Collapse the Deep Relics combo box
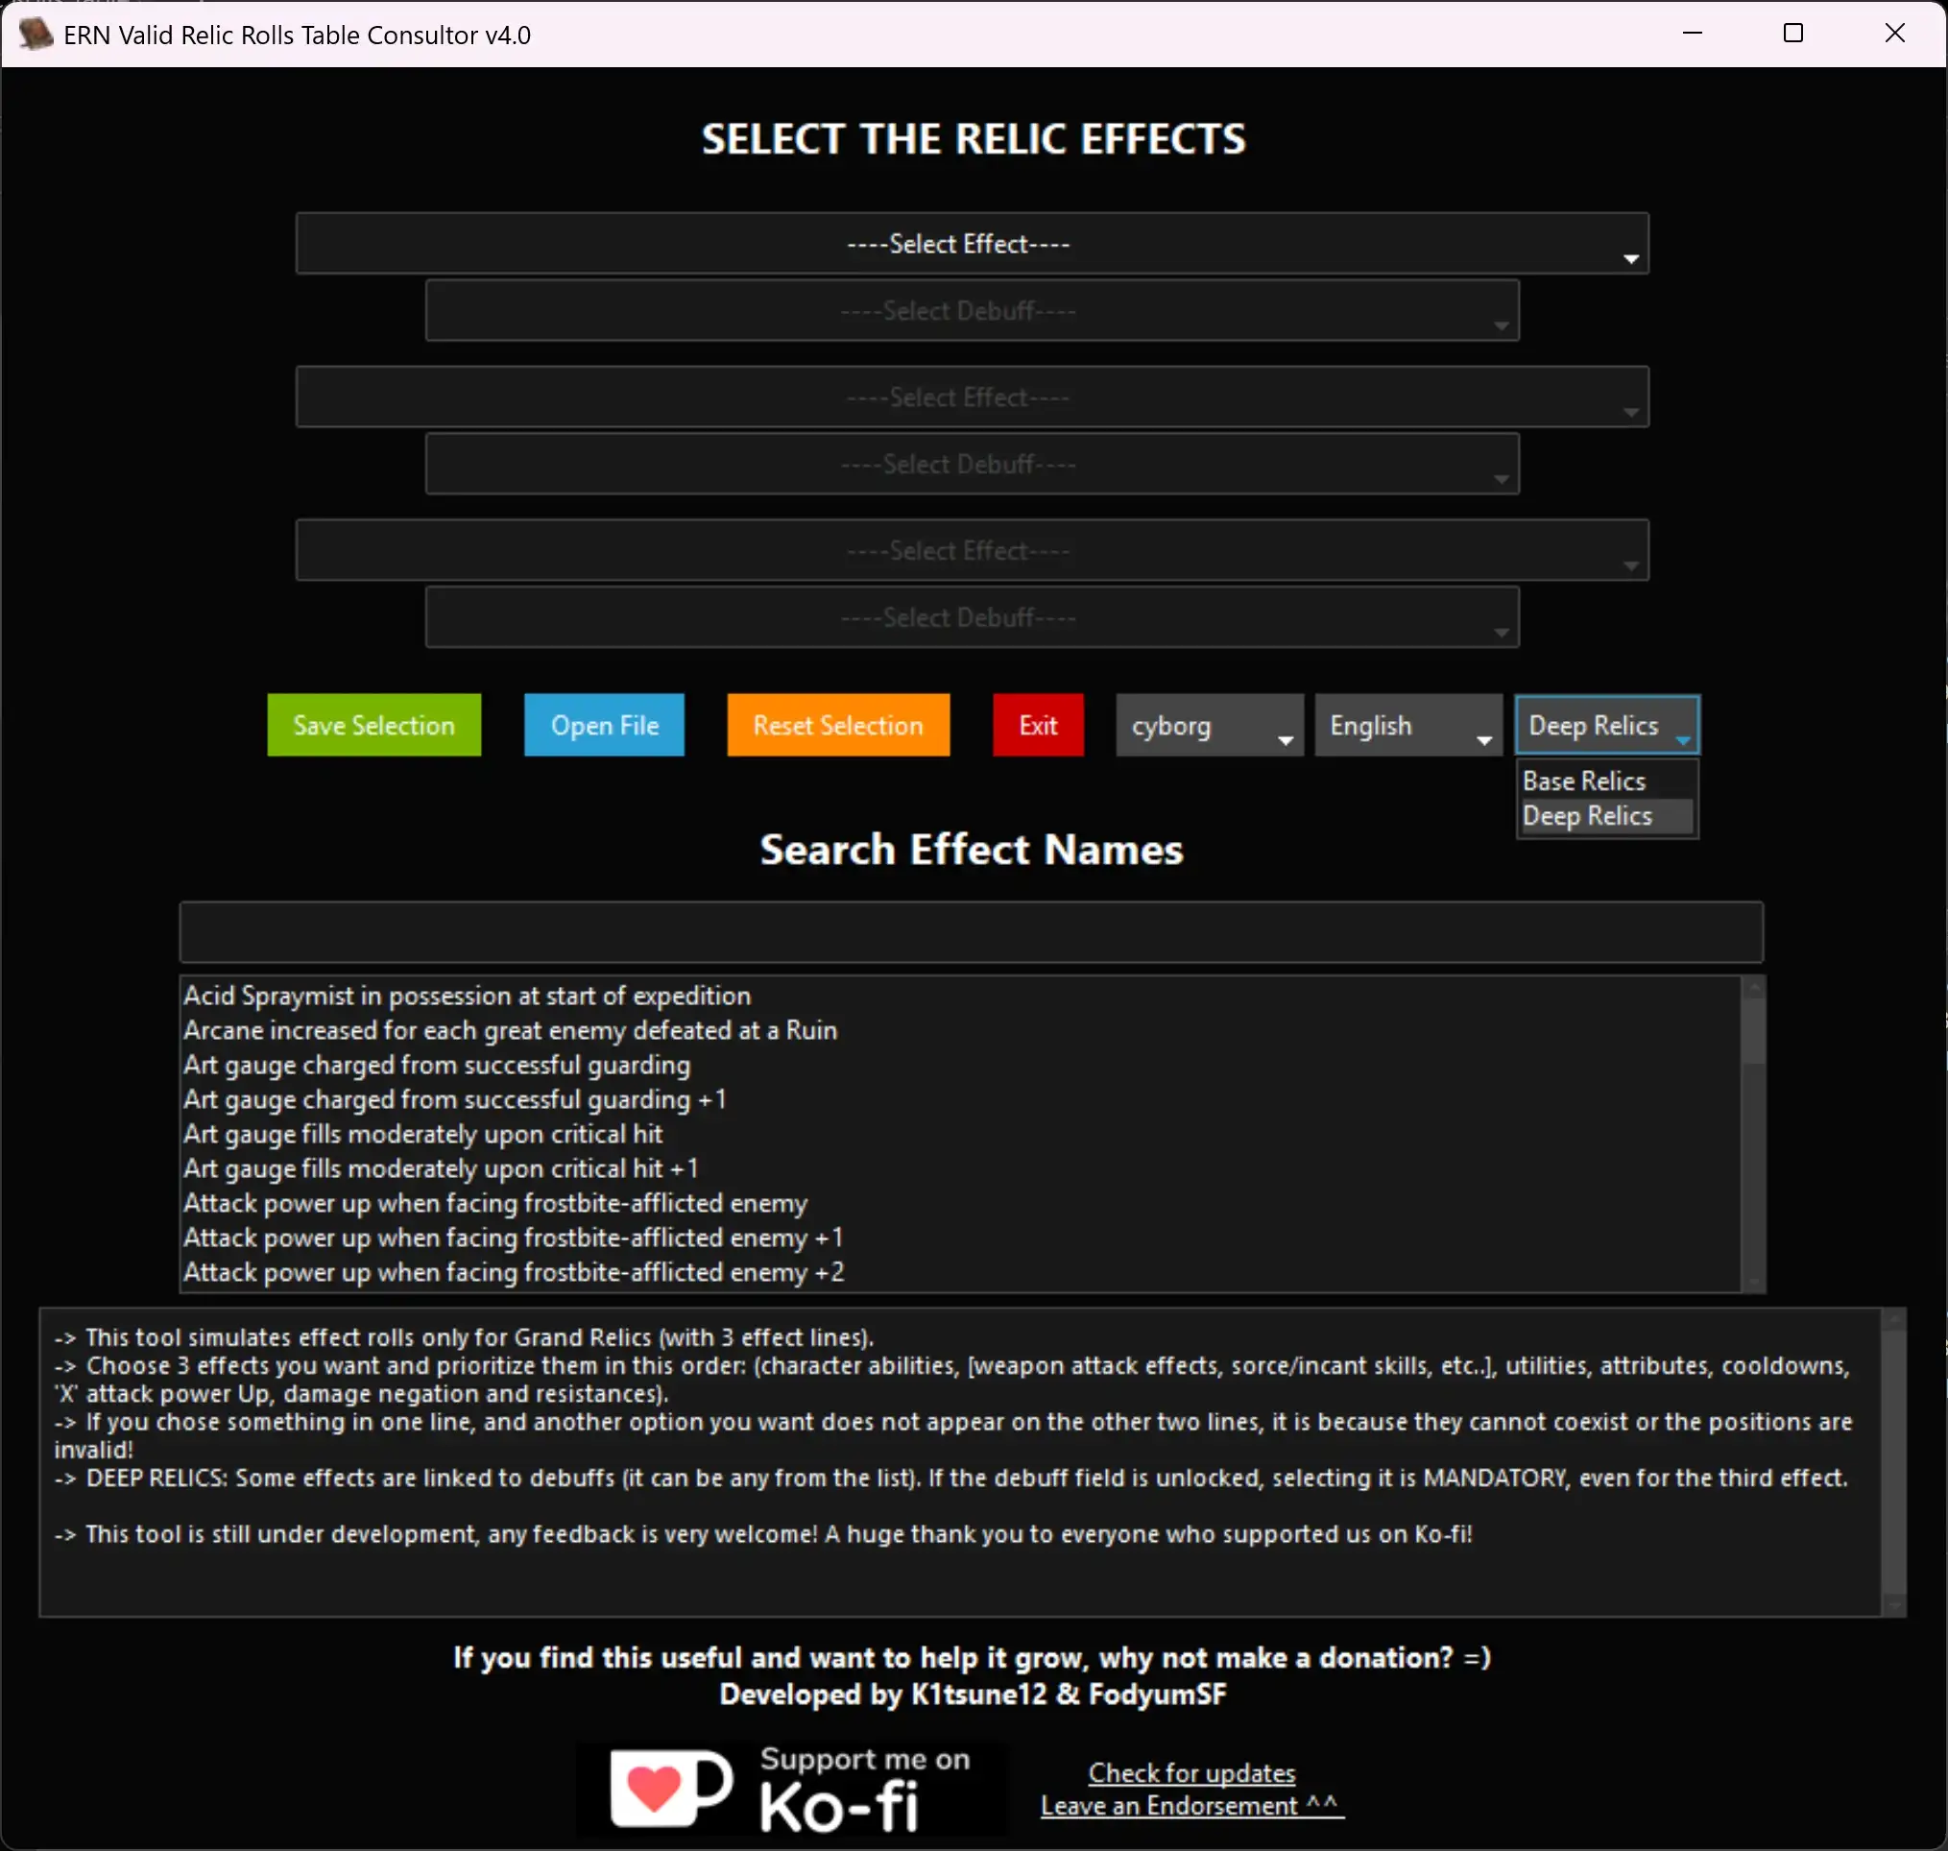The height and width of the screenshot is (1851, 1948). 1605,725
